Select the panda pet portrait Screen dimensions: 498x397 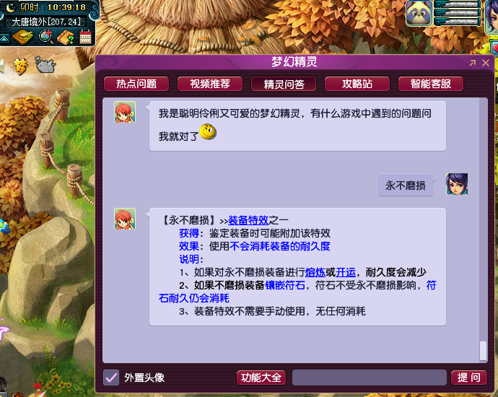pyautogui.click(x=419, y=13)
